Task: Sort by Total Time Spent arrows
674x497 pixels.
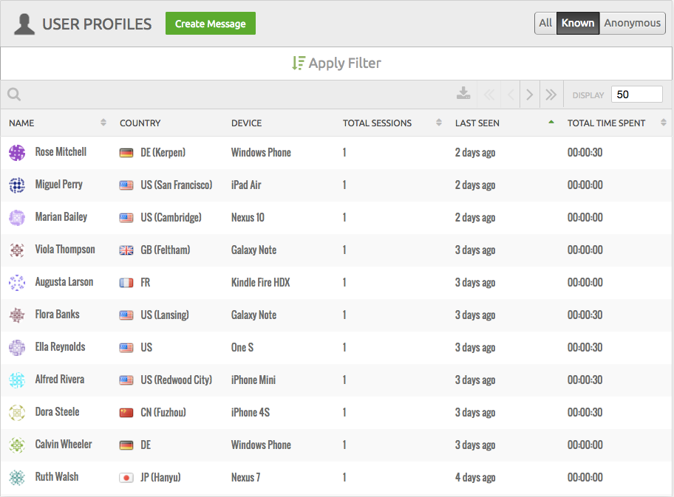Action: click(x=664, y=123)
